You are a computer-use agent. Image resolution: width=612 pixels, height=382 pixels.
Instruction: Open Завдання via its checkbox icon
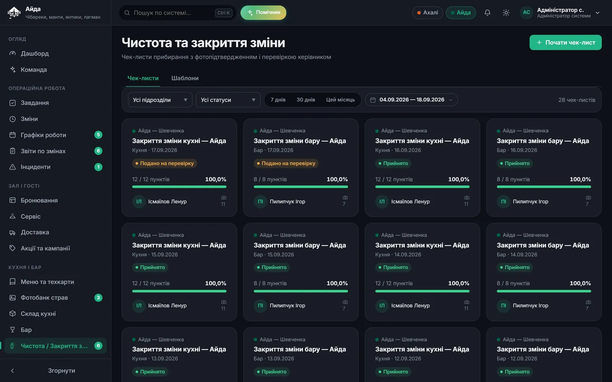(x=13, y=103)
